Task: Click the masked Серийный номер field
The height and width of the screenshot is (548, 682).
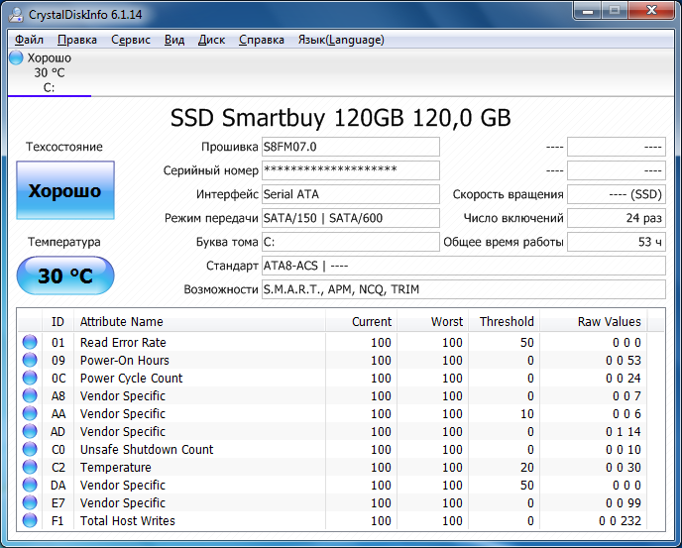Action: [351, 170]
